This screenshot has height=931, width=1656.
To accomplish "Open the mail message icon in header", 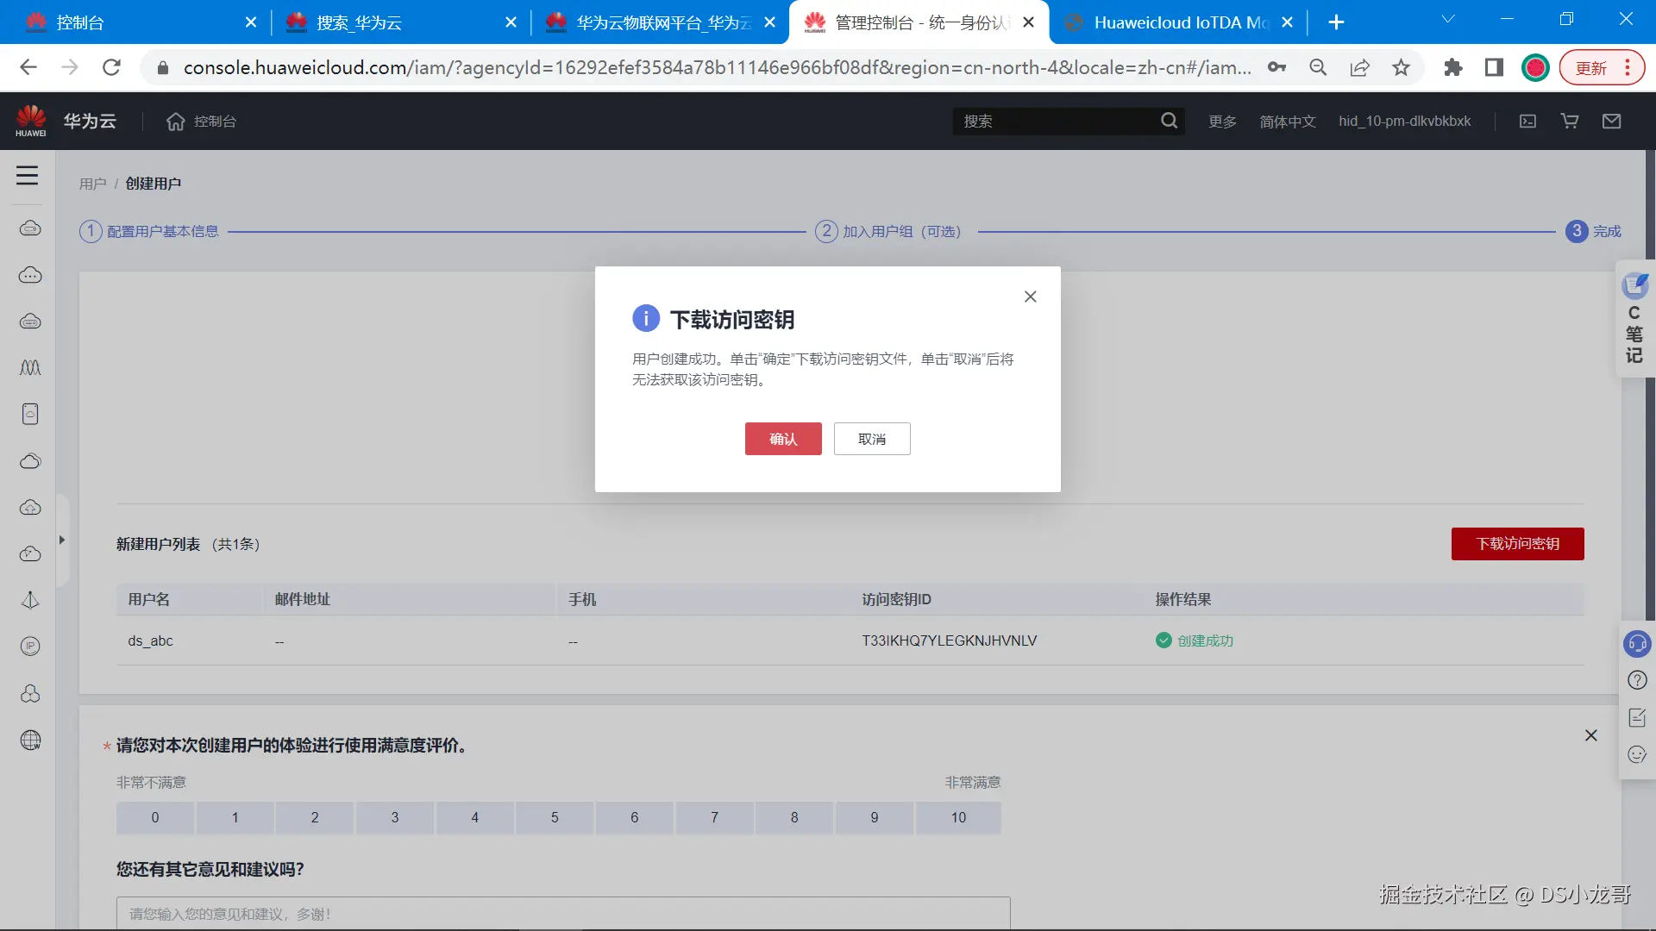I will 1611,122.
